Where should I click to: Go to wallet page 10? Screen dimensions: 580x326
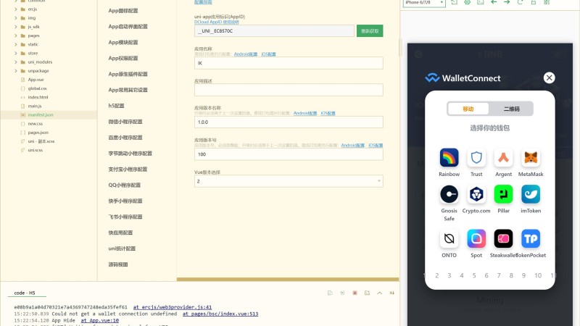(538, 275)
